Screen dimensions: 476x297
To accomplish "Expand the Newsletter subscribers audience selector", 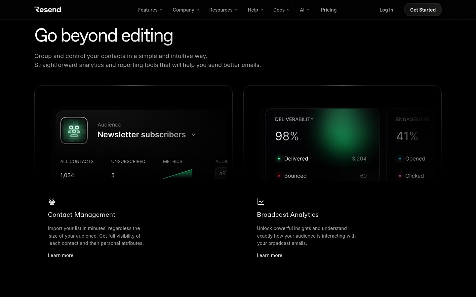I will [x=194, y=135].
